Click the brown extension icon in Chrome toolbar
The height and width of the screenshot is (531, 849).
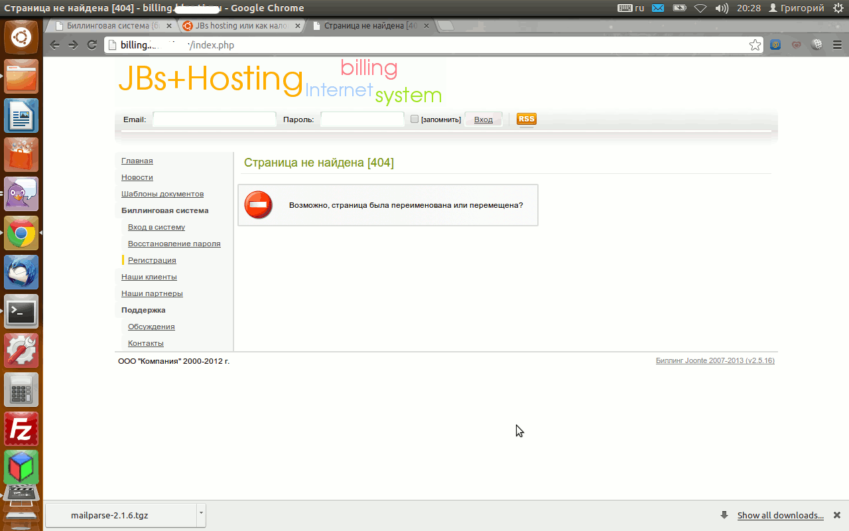[796, 45]
